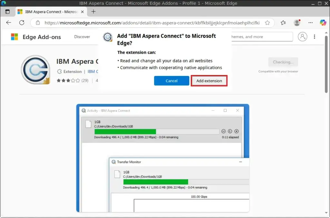The height and width of the screenshot is (218, 330).
Task: Click the 1GB file icon in Activity window
Action: click(88, 124)
